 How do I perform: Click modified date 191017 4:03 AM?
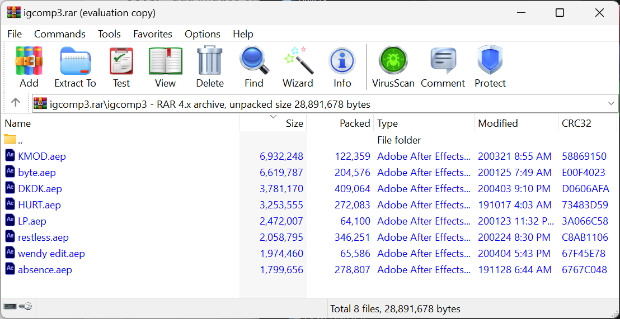tap(514, 205)
